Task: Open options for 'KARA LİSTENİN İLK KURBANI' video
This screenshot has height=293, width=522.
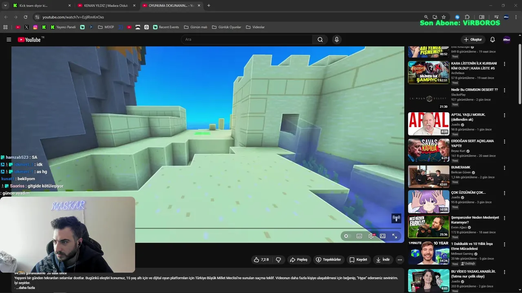Action: (504, 64)
